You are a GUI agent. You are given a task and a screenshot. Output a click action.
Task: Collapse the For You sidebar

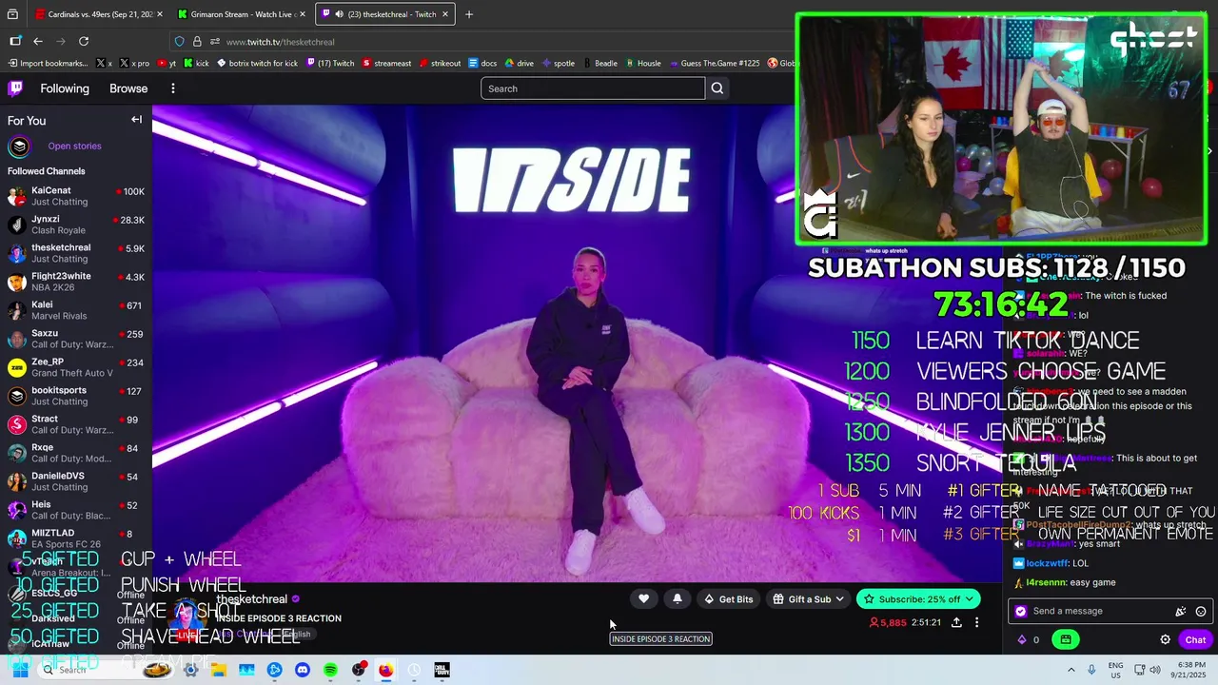[136, 120]
